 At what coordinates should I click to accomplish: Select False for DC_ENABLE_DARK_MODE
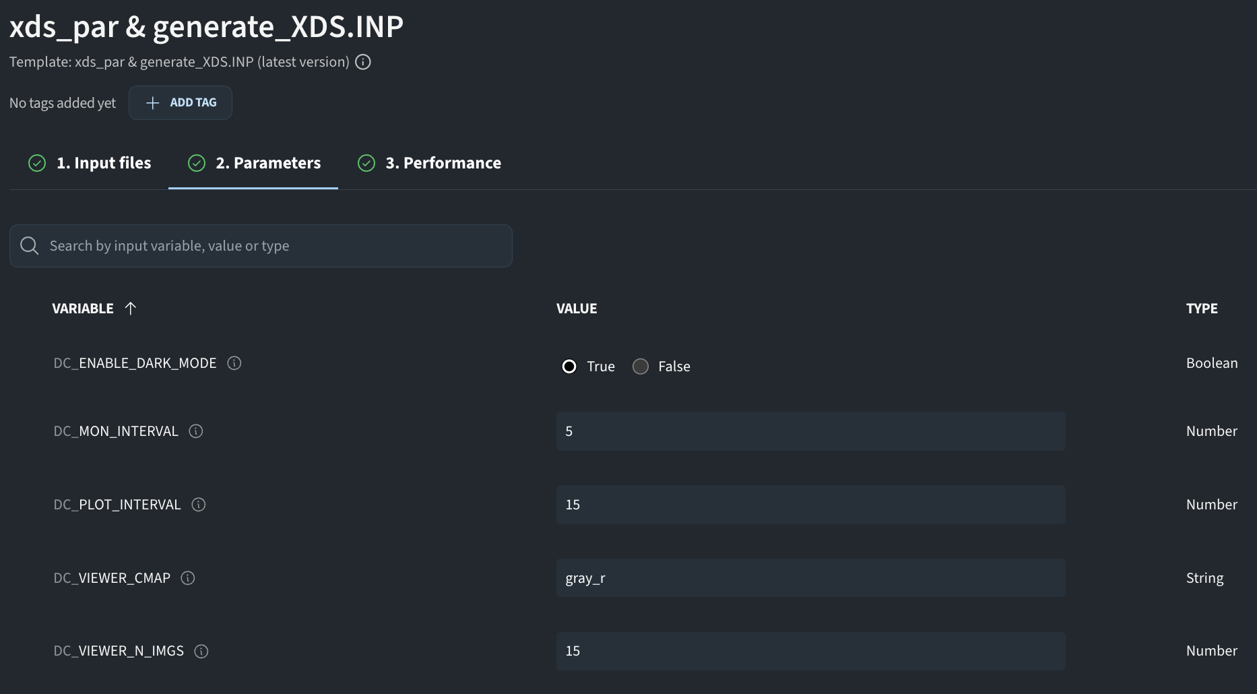pos(641,367)
